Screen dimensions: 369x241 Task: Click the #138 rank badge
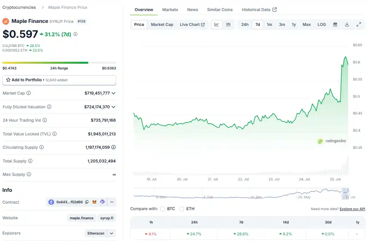[x=81, y=21]
